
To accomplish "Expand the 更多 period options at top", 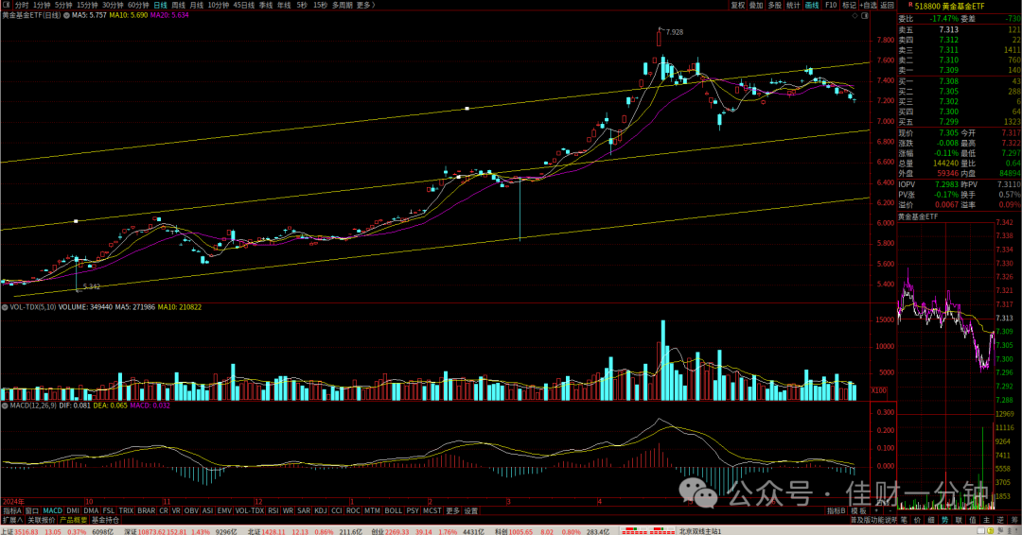I will pos(365,6).
